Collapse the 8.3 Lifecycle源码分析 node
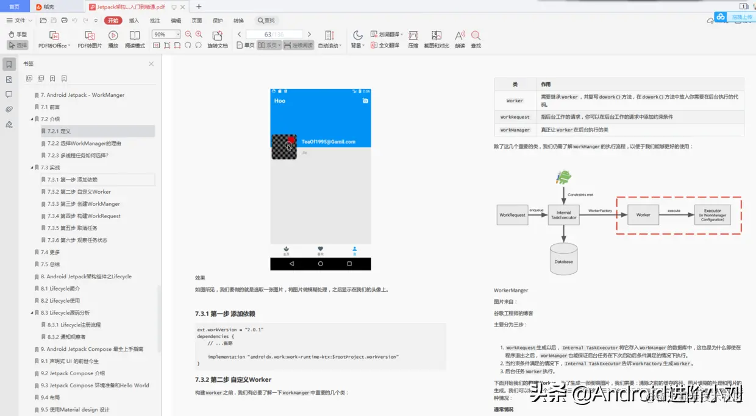Viewport: 756px width, 416px height. tap(32, 313)
